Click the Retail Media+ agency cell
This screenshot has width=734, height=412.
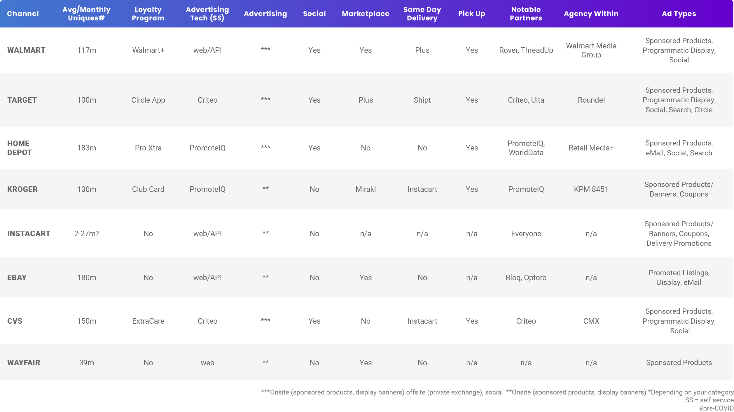coord(591,148)
